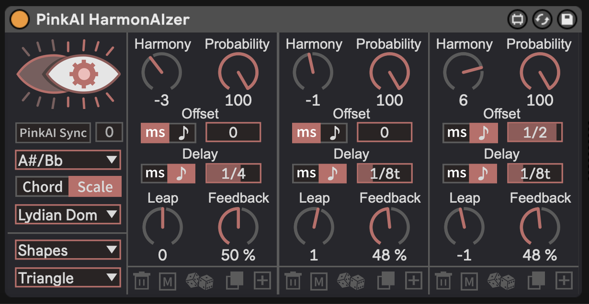The width and height of the screenshot is (589, 304).
Task: Open the A#/Bb root note dropdown
Action: pos(68,160)
